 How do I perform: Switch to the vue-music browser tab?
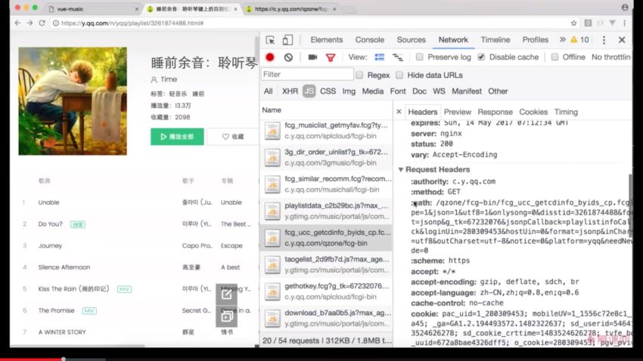(x=94, y=8)
